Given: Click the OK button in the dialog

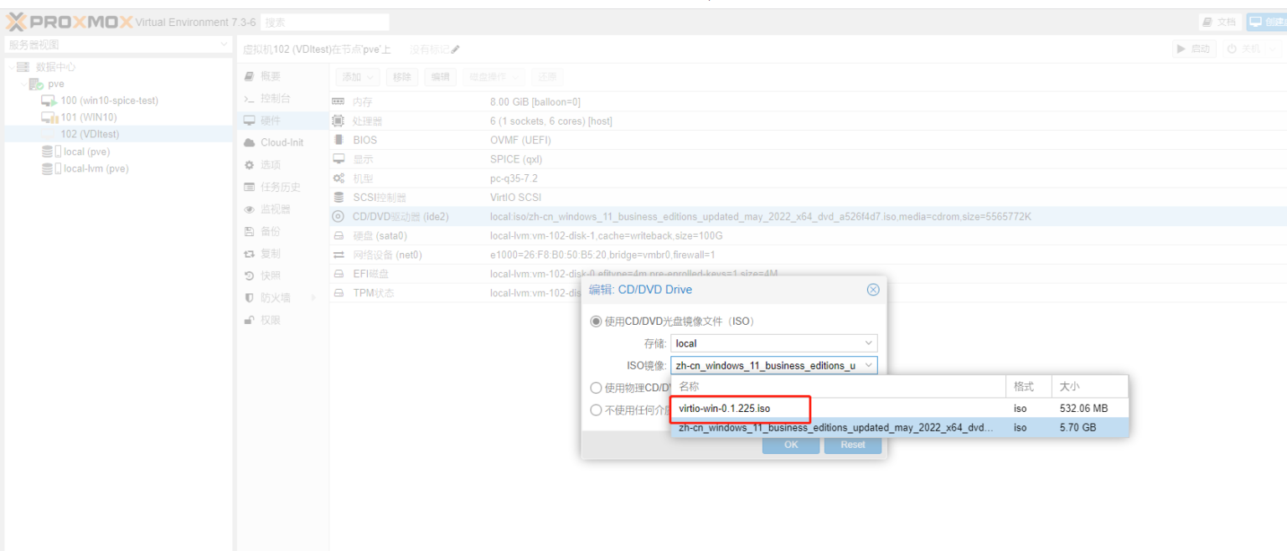Looking at the screenshot, I should click(x=790, y=445).
